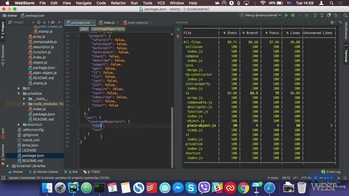The height and width of the screenshot is (196, 349).
Task: Switch to the plain-object.js editor tab
Action: point(137,22)
